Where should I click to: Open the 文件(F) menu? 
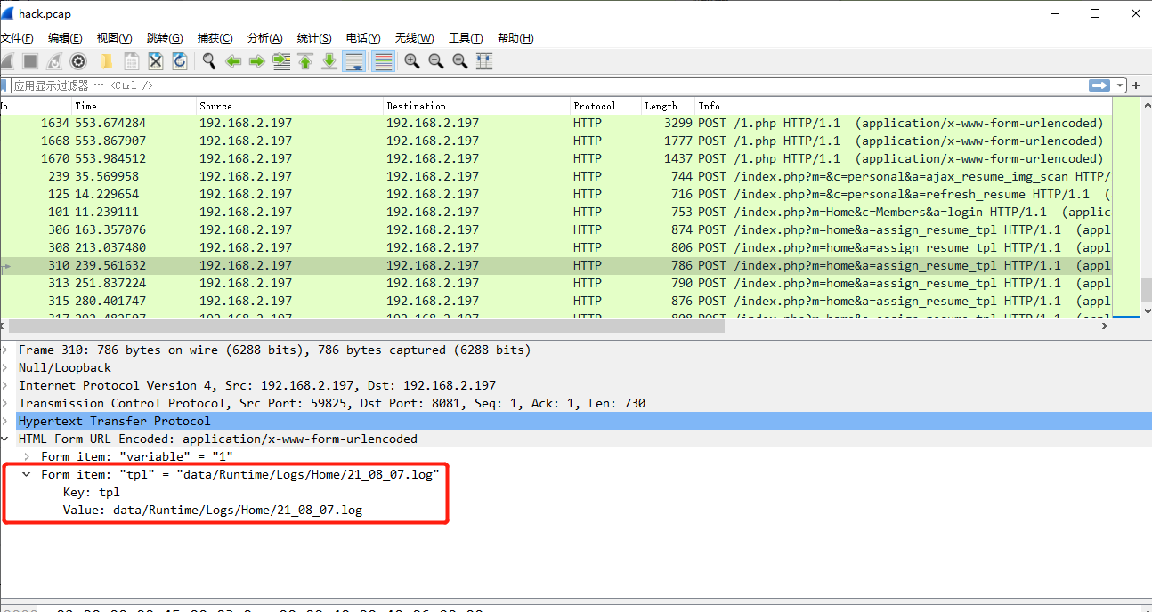tap(17, 38)
